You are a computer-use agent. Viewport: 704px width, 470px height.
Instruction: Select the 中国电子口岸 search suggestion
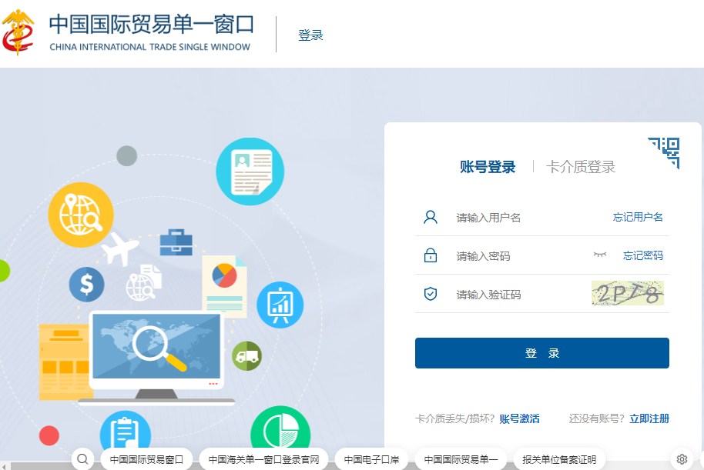click(x=371, y=459)
